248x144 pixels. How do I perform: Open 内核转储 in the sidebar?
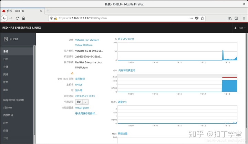(17, 115)
